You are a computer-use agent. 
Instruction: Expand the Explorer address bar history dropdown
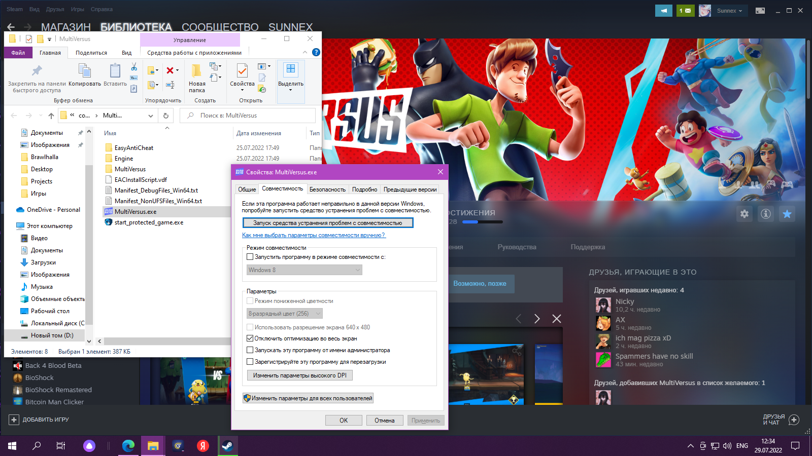tap(151, 116)
